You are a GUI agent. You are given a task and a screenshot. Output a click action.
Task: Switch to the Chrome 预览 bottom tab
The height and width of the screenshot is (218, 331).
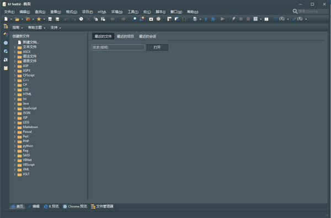point(75,206)
